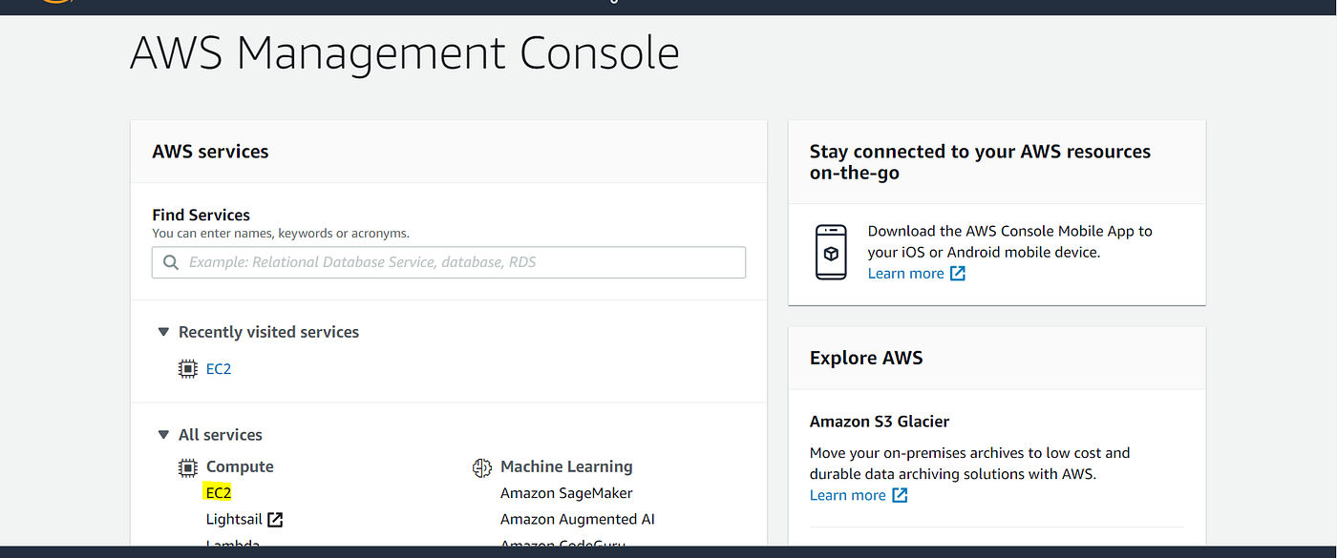Click the Machine Learning brain icon

(482, 467)
